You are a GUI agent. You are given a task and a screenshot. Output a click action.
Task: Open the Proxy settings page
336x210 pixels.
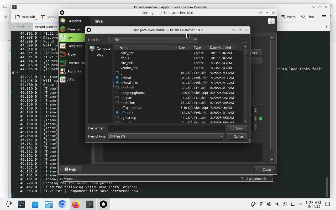[72, 54]
